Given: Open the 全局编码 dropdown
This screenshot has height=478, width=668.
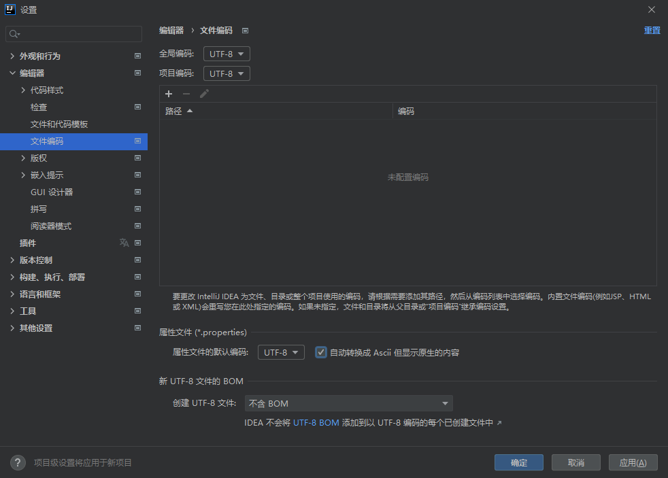Looking at the screenshot, I should coord(227,53).
